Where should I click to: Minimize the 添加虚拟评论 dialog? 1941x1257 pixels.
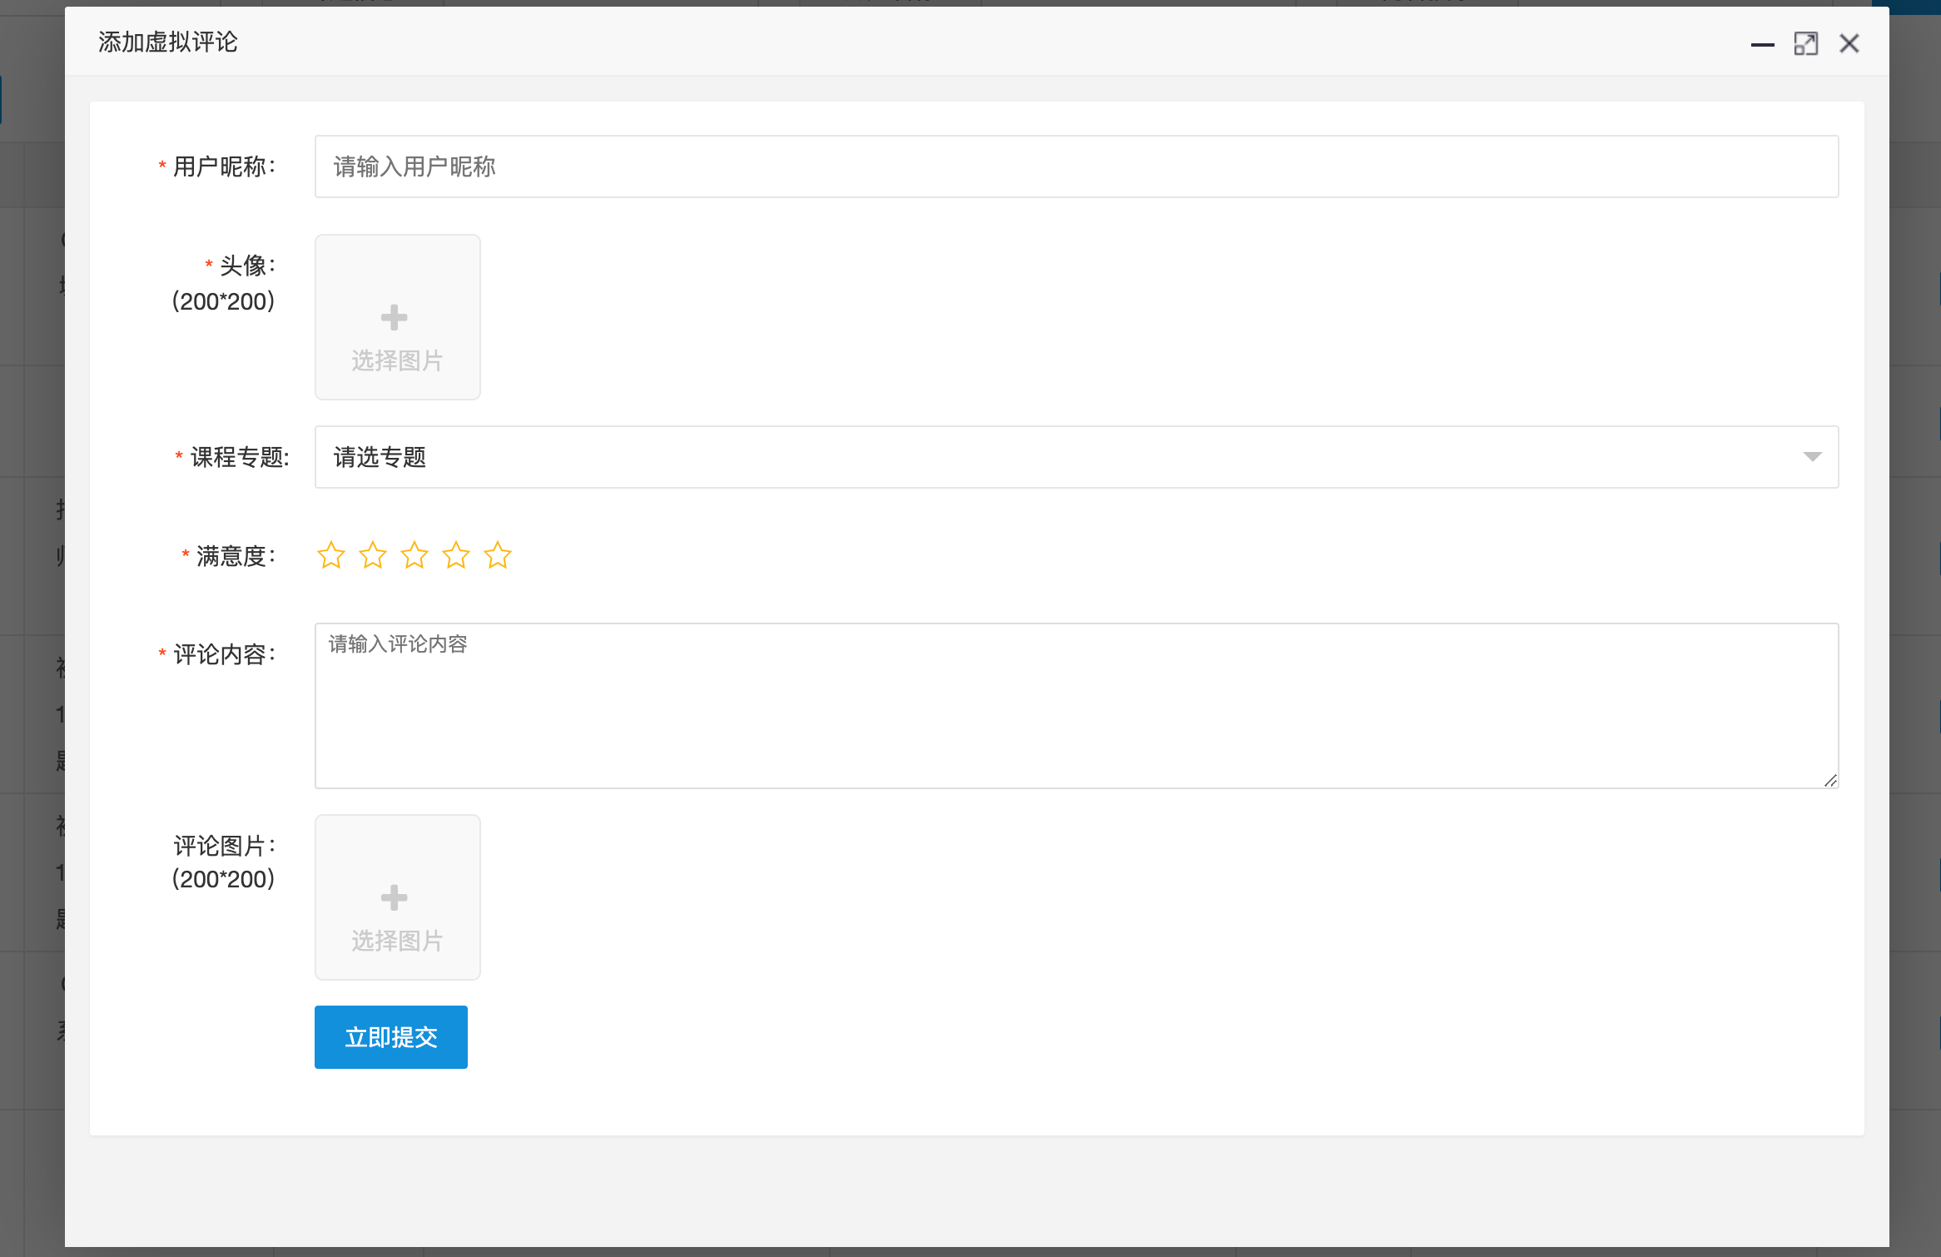[x=1763, y=44]
